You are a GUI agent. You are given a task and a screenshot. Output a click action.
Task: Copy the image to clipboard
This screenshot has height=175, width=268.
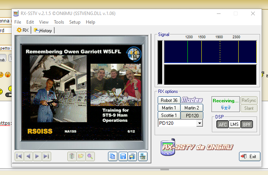tap(113, 156)
